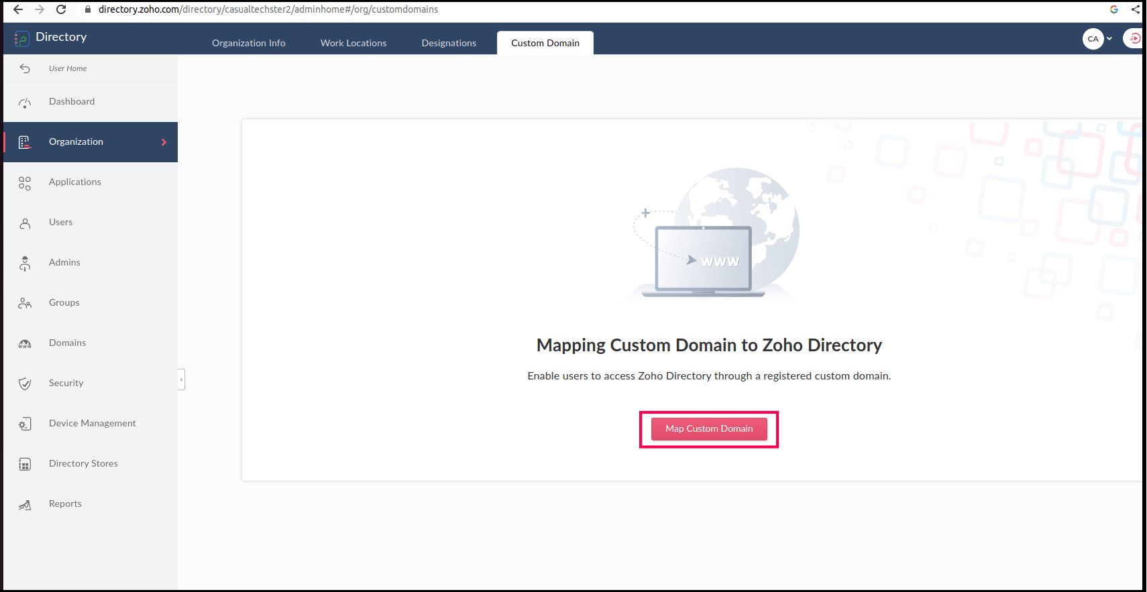Click the Device Management icon
The image size is (1147, 592).
(25, 424)
